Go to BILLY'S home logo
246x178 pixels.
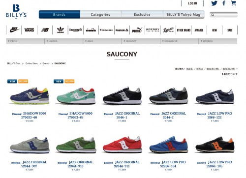(16, 11)
